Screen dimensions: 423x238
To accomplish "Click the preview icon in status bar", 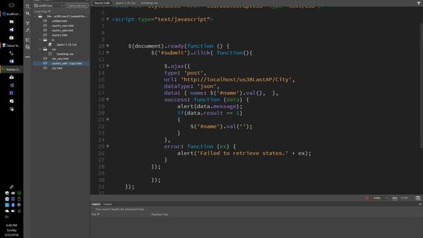I will point(418,198).
